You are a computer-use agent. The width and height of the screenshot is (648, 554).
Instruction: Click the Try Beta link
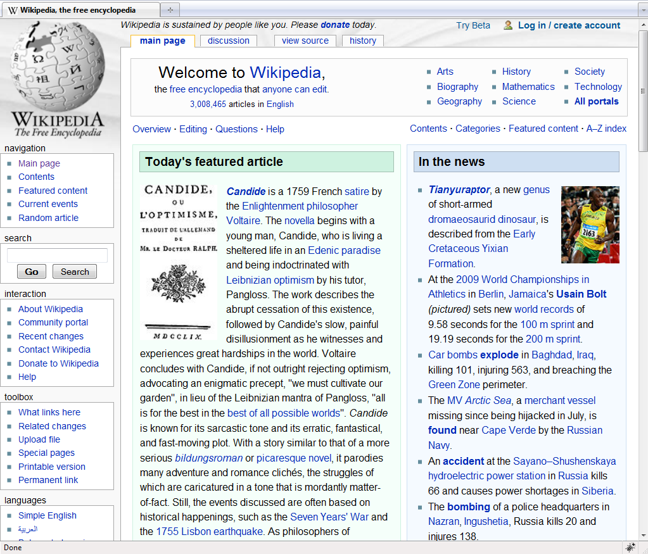(x=473, y=25)
